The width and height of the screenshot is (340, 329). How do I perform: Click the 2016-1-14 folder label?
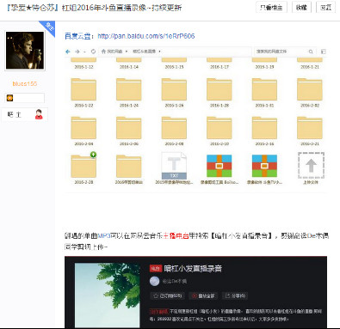[x=129, y=67]
